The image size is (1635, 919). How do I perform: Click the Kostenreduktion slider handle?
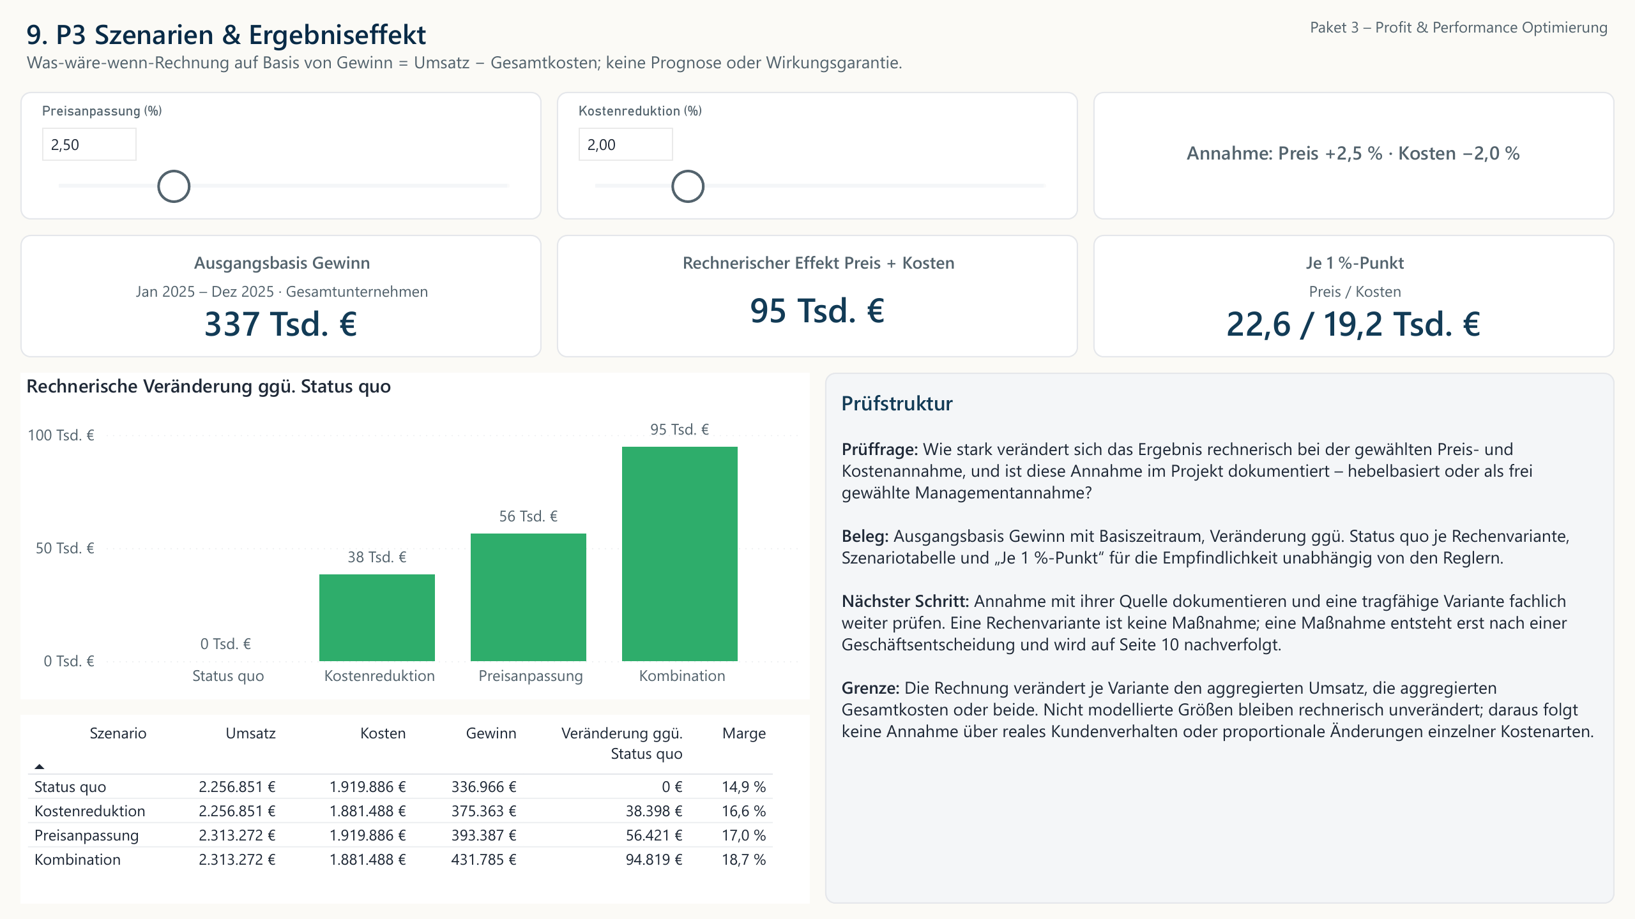pos(688,186)
